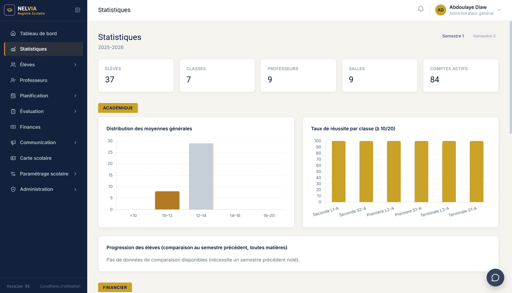
Task: Click the Professeurs person icon
Action: (x=13, y=80)
